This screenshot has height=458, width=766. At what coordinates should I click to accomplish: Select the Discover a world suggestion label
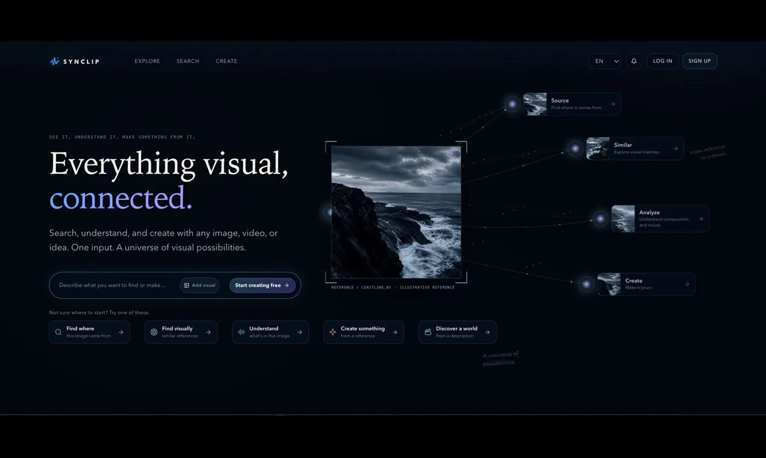click(x=457, y=328)
